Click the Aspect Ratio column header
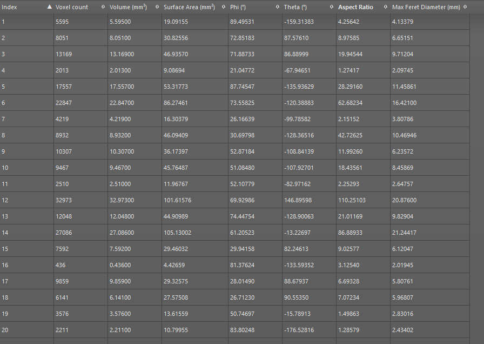Image resolution: width=484 pixels, height=344 pixels. (x=355, y=7)
